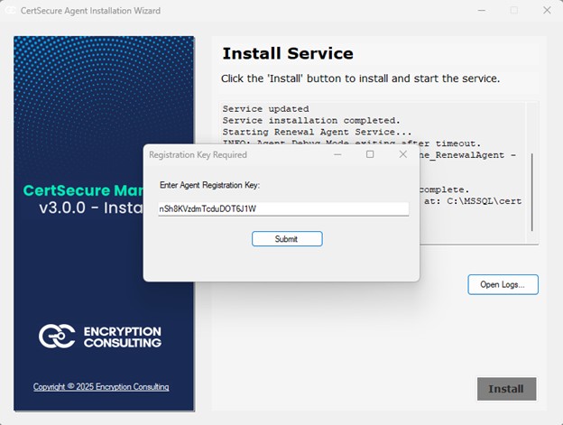Submit the agent registration key
This screenshot has width=563, height=425.
coord(287,239)
